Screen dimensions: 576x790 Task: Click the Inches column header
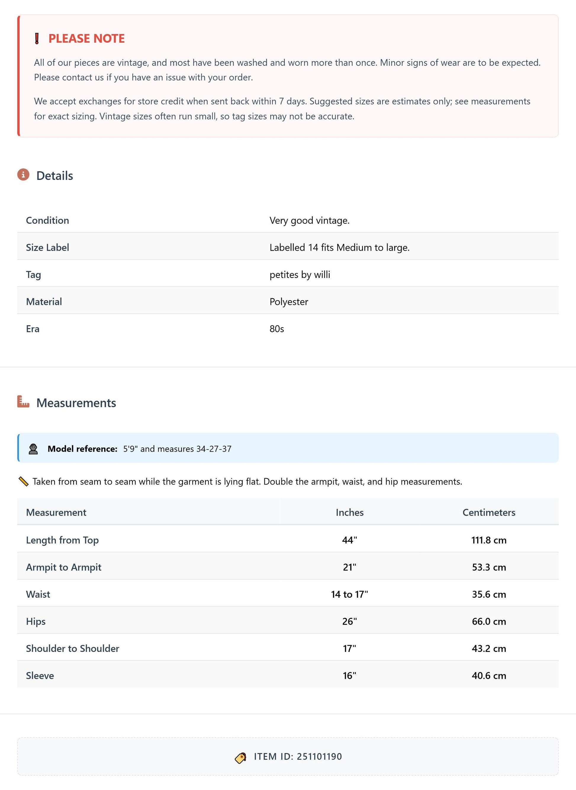(x=350, y=512)
